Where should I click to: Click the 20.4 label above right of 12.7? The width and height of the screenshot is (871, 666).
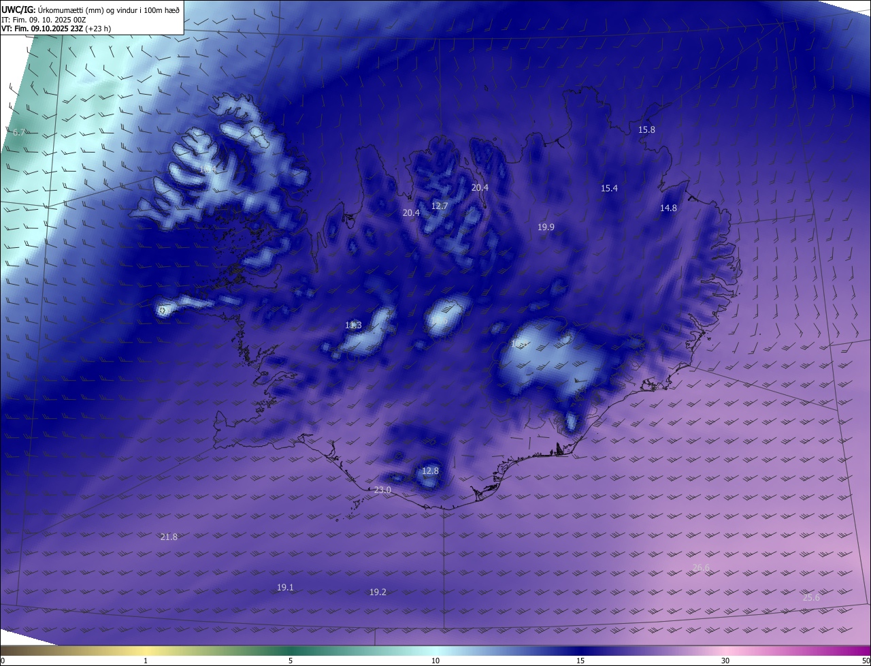480,187
